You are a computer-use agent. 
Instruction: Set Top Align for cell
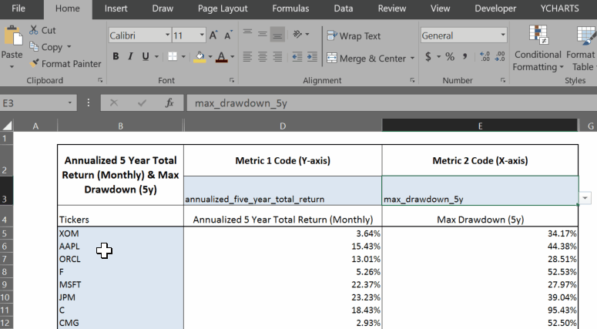tap(247, 34)
